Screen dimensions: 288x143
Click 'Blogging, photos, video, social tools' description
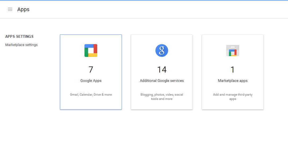[x=162, y=97]
